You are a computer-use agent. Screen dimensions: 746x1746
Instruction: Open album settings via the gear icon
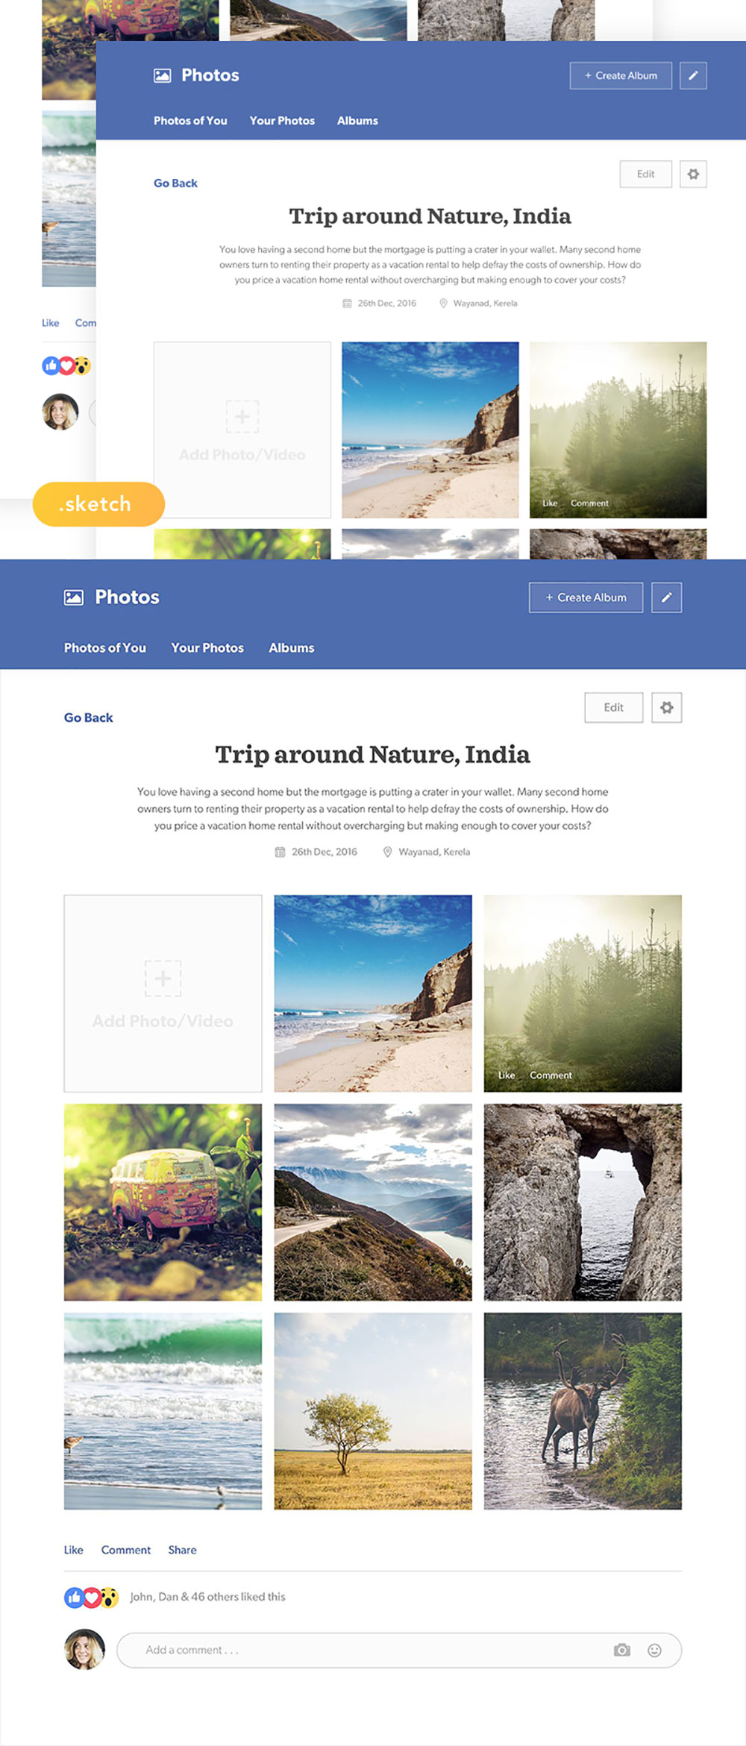pos(666,708)
